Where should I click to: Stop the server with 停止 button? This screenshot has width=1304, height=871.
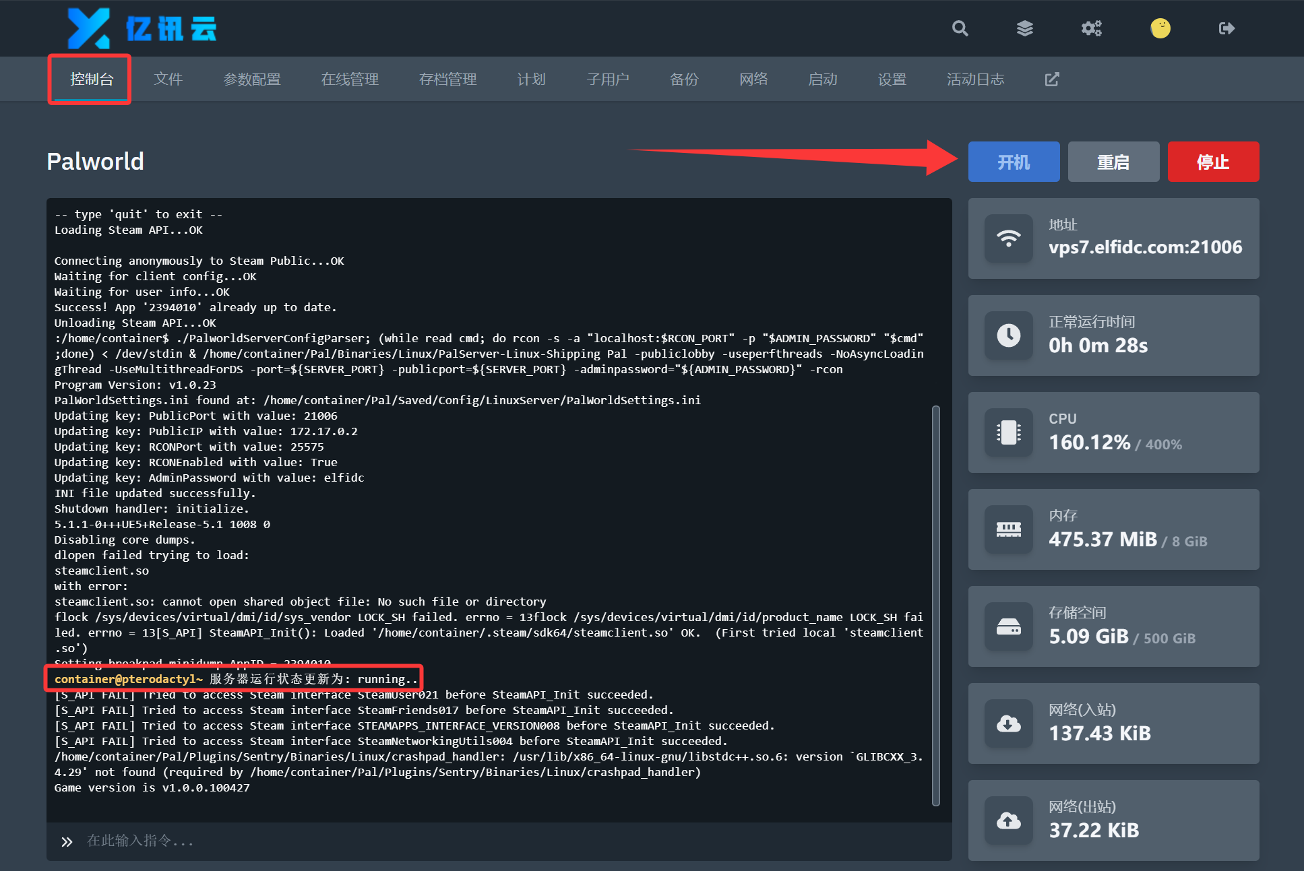pyautogui.click(x=1213, y=162)
